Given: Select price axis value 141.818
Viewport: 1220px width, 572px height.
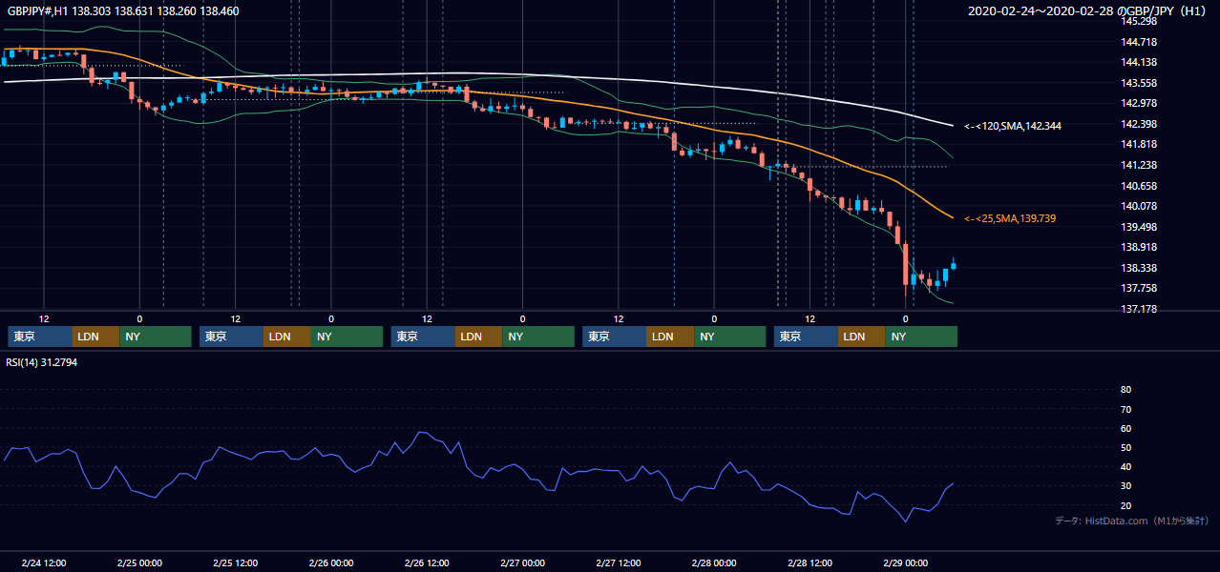Looking at the screenshot, I should [1139, 144].
